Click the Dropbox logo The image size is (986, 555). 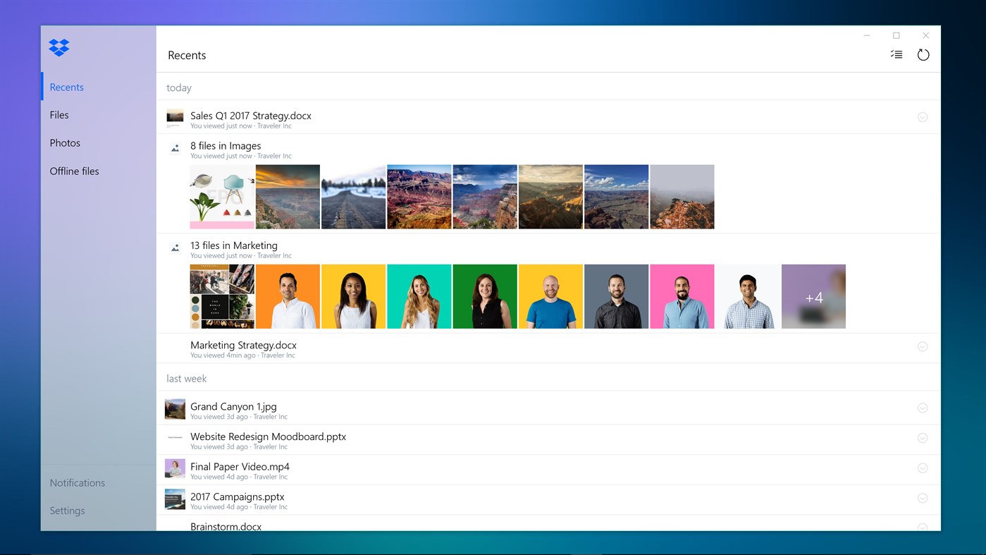pyautogui.click(x=58, y=47)
